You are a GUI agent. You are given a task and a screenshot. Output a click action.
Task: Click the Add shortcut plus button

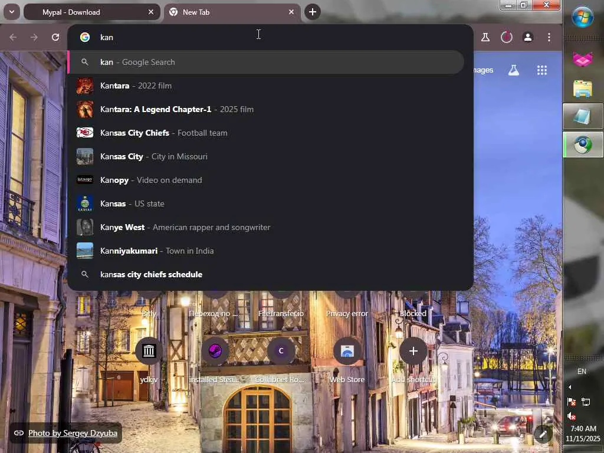(x=413, y=351)
